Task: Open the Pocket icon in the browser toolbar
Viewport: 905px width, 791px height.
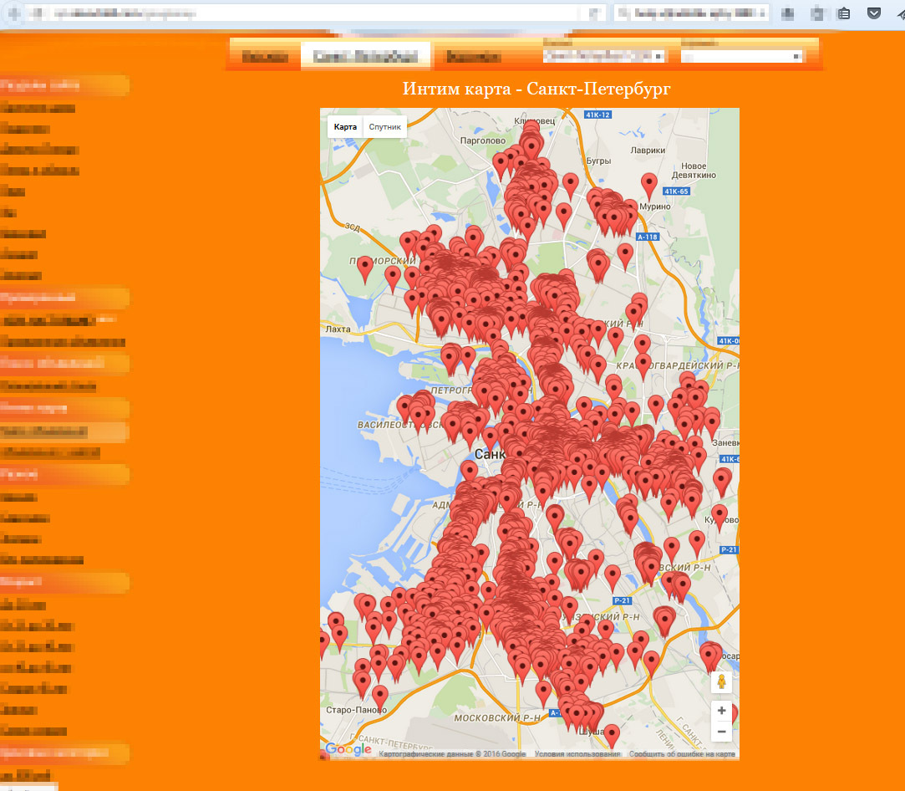Action: point(873,13)
